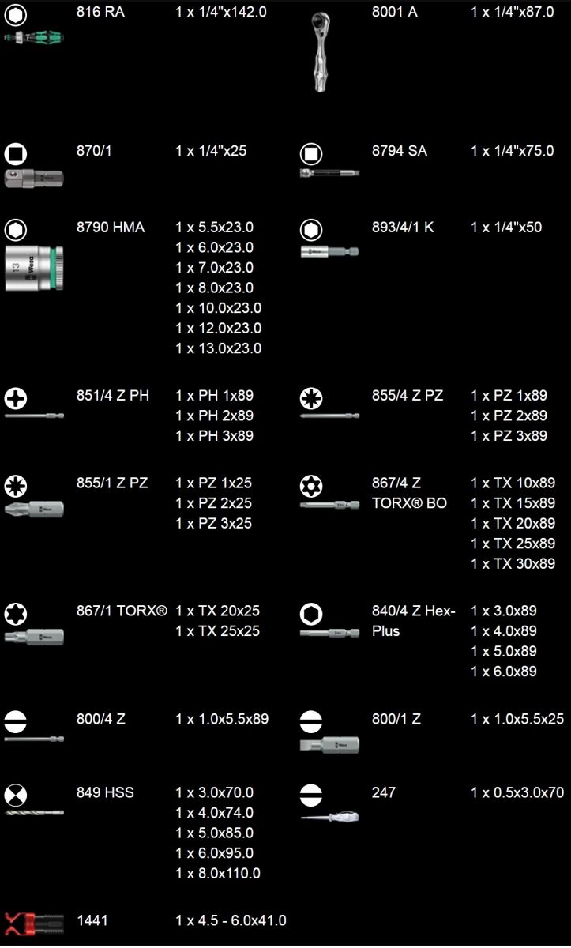
Task: Open the 8001 A ratchet image
Action: point(318,54)
